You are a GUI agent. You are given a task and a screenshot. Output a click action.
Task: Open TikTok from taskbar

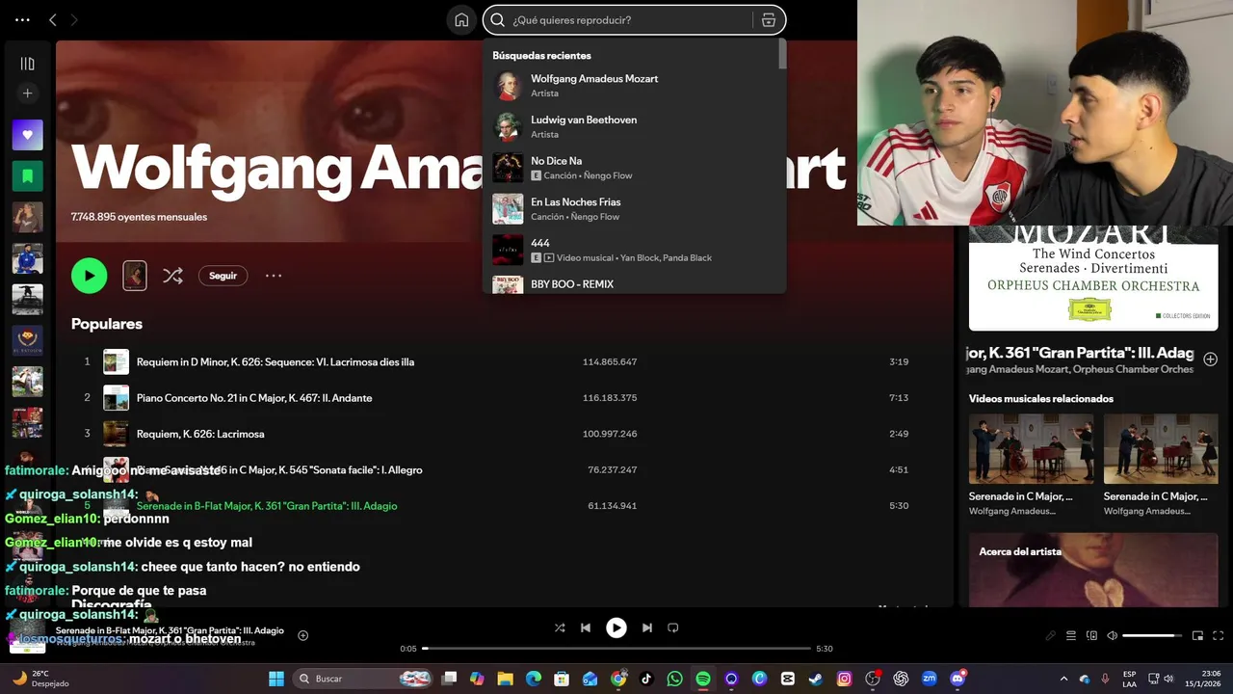pyautogui.click(x=646, y=679)
